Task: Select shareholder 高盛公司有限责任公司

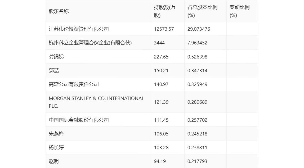Action: coord(74,84)
